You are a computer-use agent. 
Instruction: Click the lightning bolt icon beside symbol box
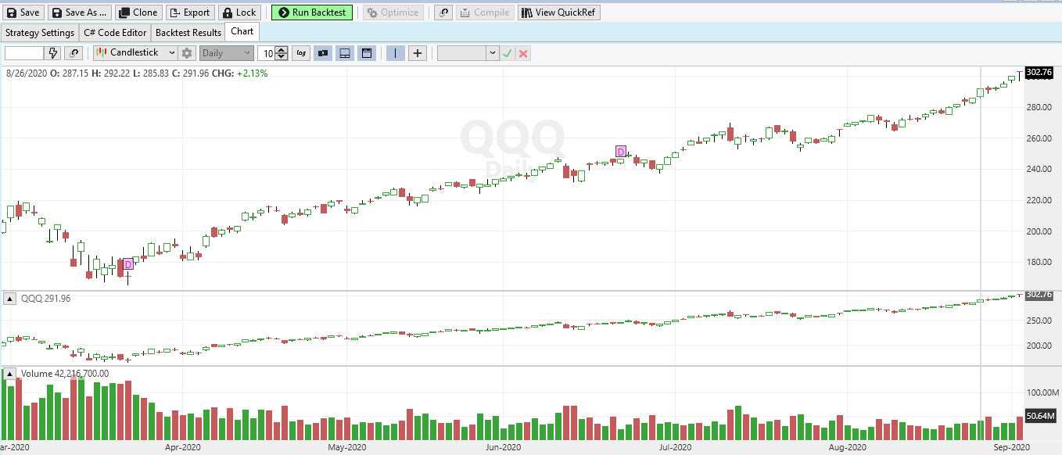click(x=53, y=53)
